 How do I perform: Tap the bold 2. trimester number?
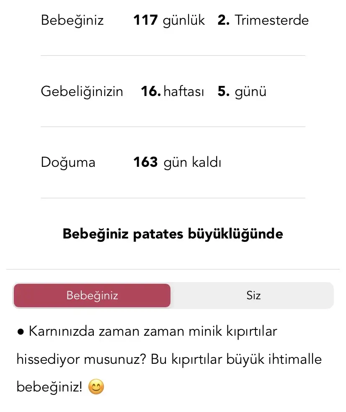tap(223, 20)
